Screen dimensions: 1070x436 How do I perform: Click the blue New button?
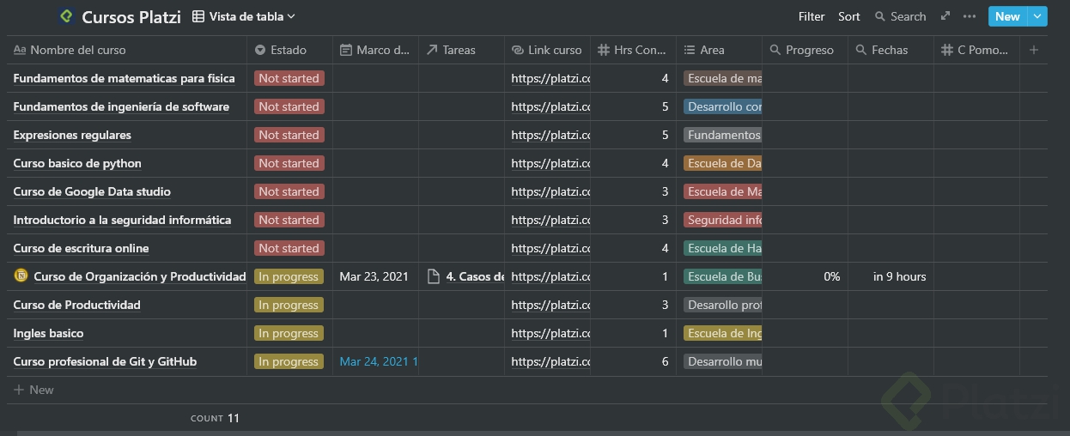tap(1007, 16)
